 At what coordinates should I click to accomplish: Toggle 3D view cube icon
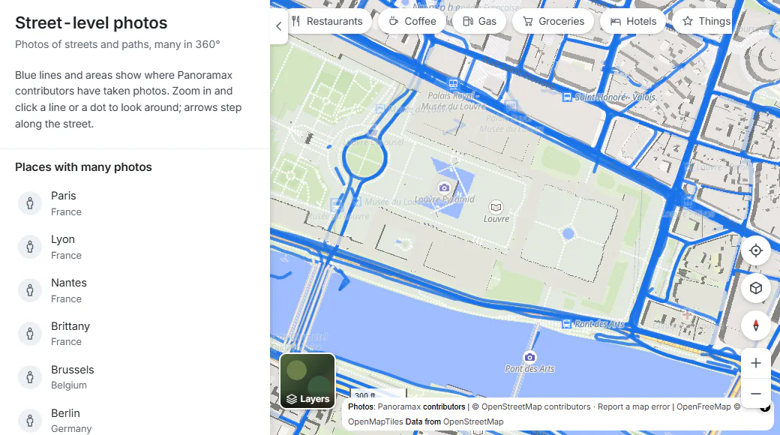pos(756,288)
